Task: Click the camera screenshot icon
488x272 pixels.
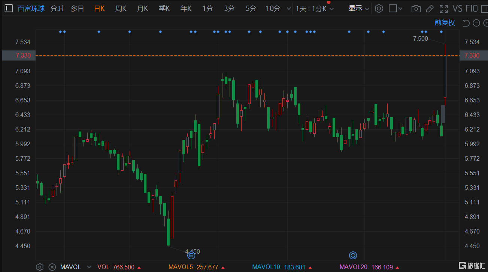Action: 415,9
